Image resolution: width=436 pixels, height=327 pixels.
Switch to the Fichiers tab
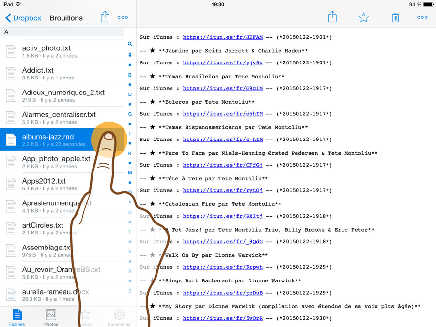[17, 317]
